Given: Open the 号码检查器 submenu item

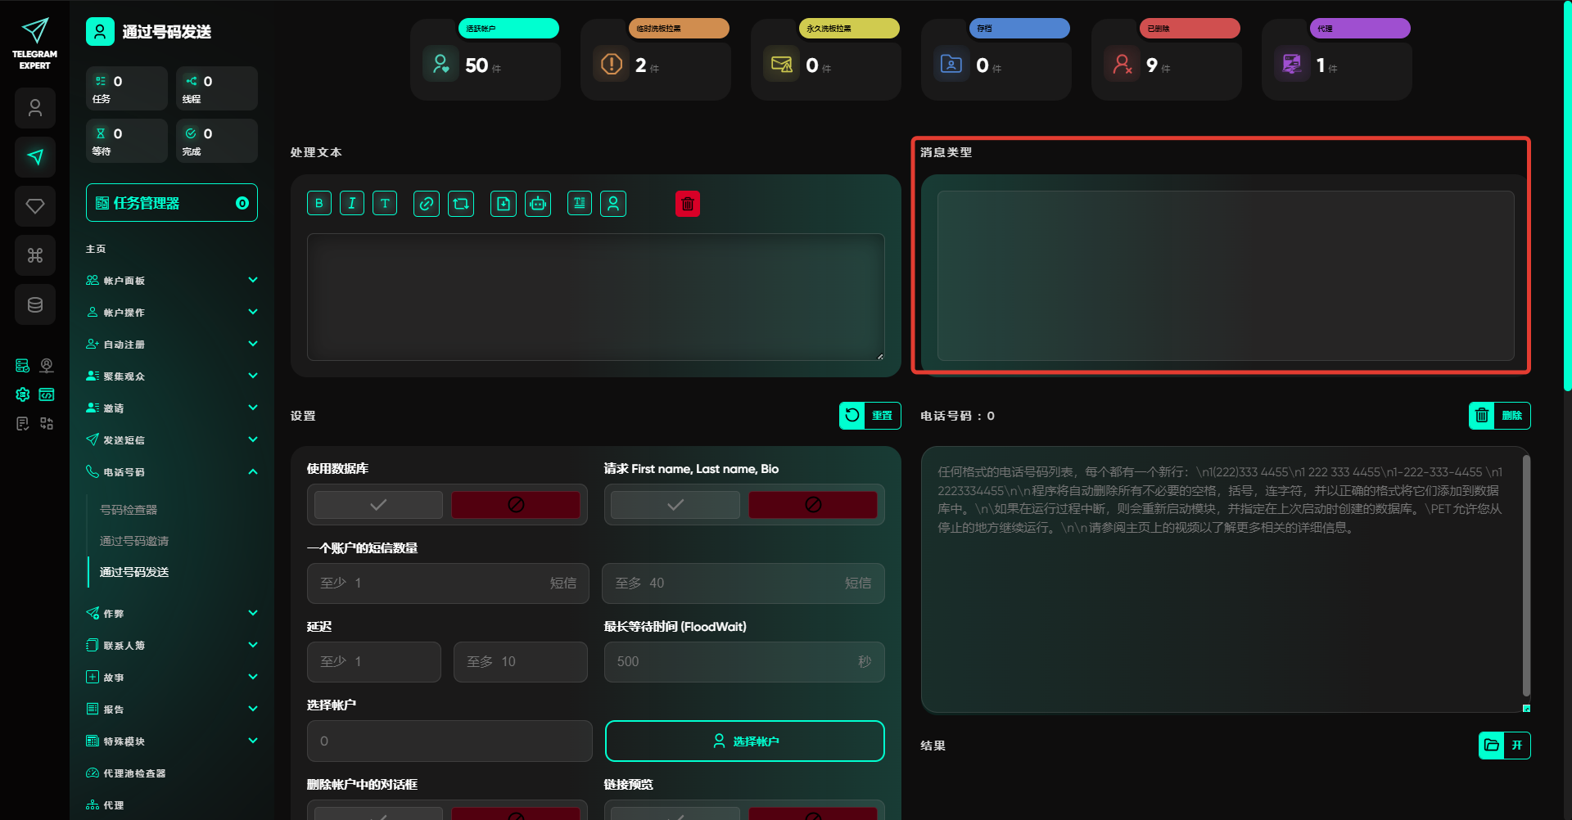Looking at the screenshot, I should [129, 510].
